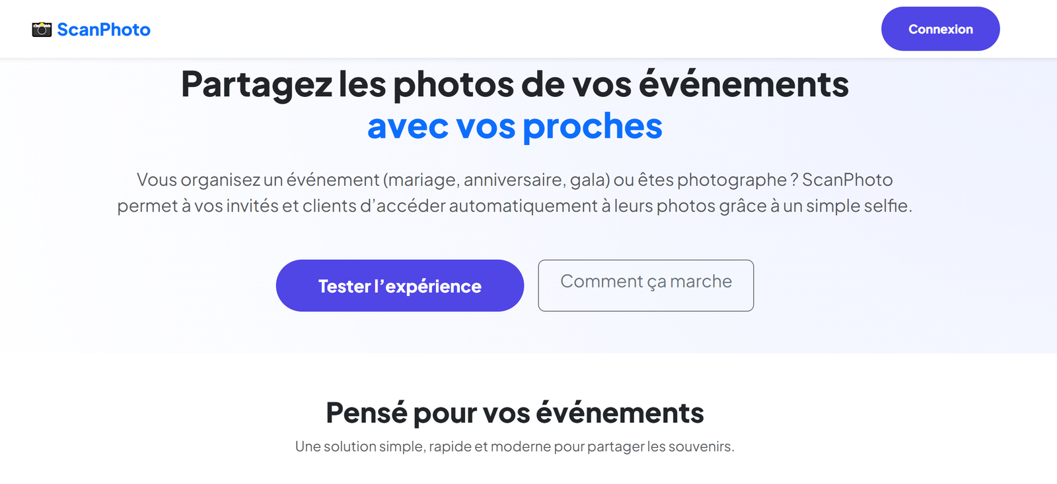Select the blue Connexion pill button
The height and width of the screenshot is (484, 1057).
point(940,28)
